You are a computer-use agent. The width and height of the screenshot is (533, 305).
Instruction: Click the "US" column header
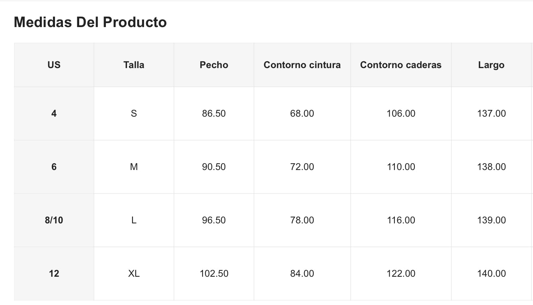pos(54,65)
